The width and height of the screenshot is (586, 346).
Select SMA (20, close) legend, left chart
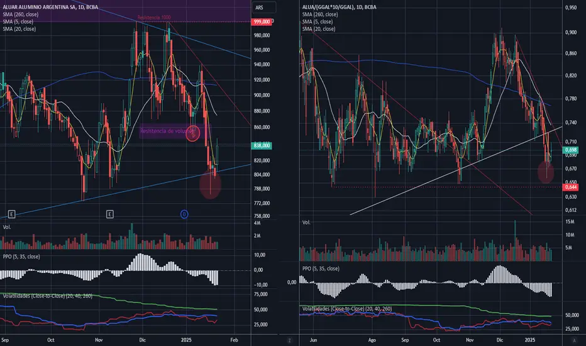(x=19, y=29)
